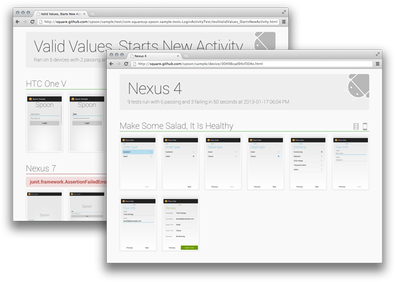Click the phone device icon beside the salad test title
395x282 pixels.
point(364,126)
